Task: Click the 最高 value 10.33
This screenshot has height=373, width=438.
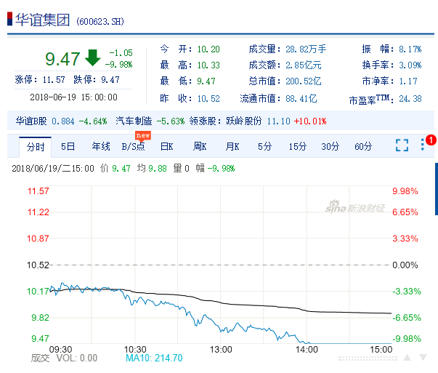Action: click(208, 65)
